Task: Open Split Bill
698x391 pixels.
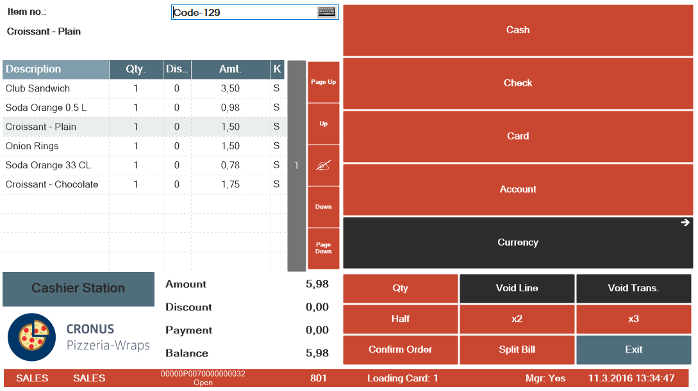Action: tap(517, 350)
